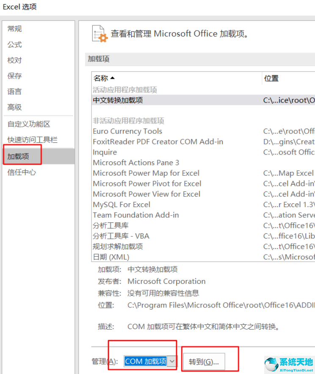The height and width of the screenshot is (374, 315).
Task: Select Microsoft Actions Pane 3 row
Action: coord(203,163)
